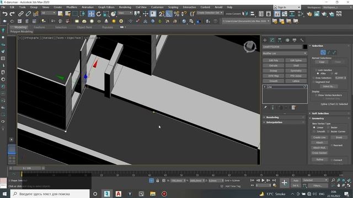Click the ViewCube in the viewport
Image resolution: width=353 pixels, height=198 pixels.
[250, 47]
